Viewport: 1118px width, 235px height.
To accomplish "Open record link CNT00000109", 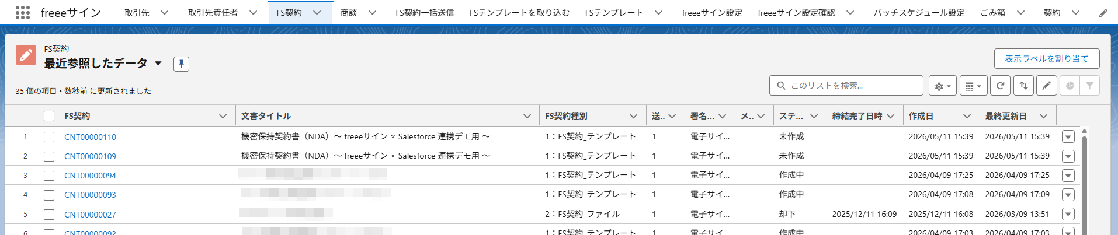I will pos(90,156).
